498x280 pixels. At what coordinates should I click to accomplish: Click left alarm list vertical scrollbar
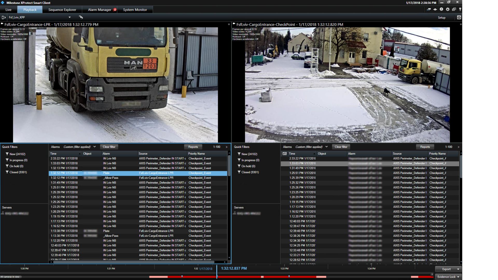point(229,165)
